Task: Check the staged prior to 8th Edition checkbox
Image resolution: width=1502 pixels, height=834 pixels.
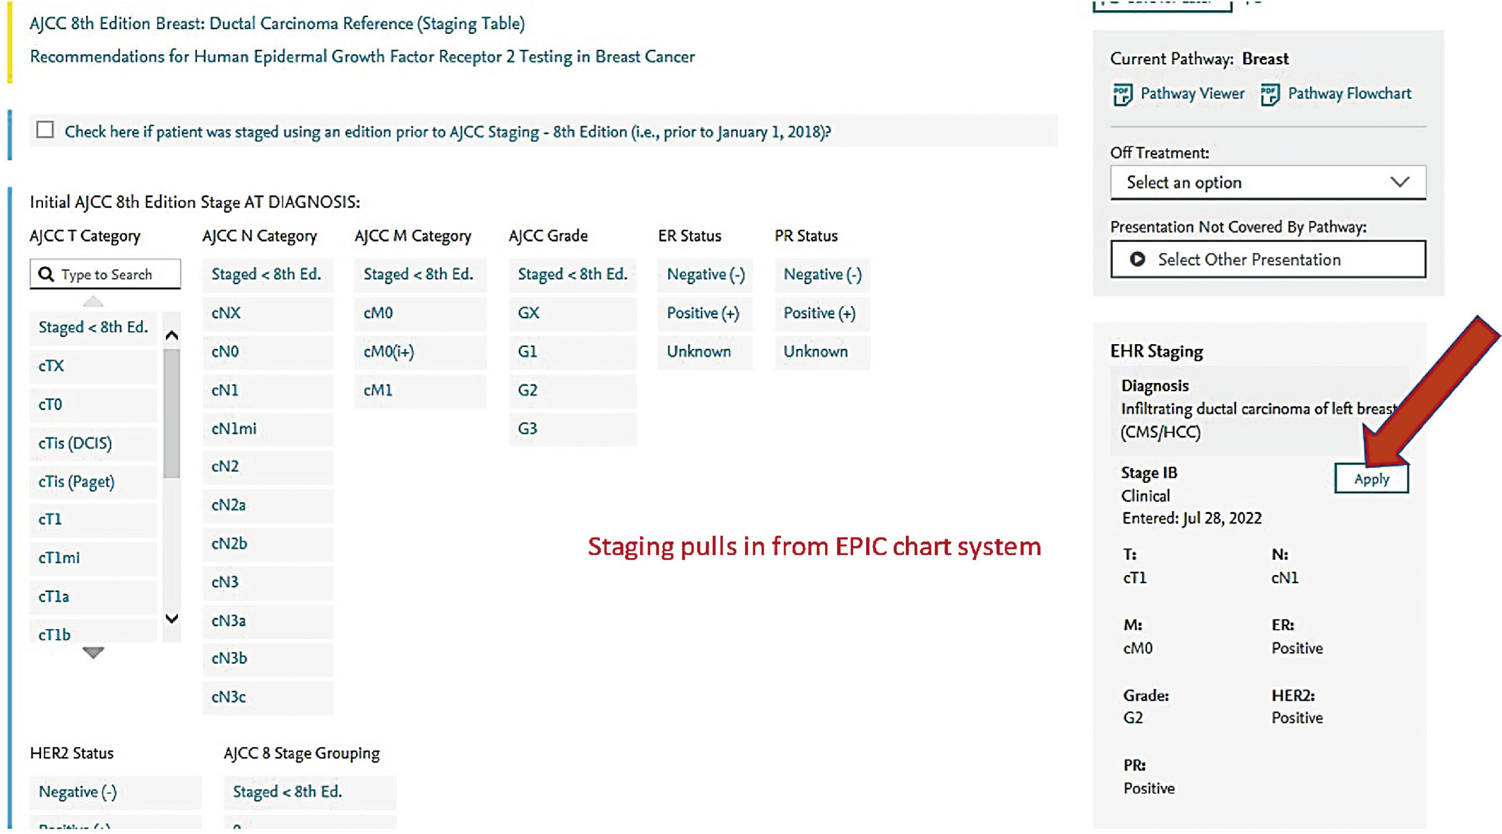Action: (x=45, y=130)
